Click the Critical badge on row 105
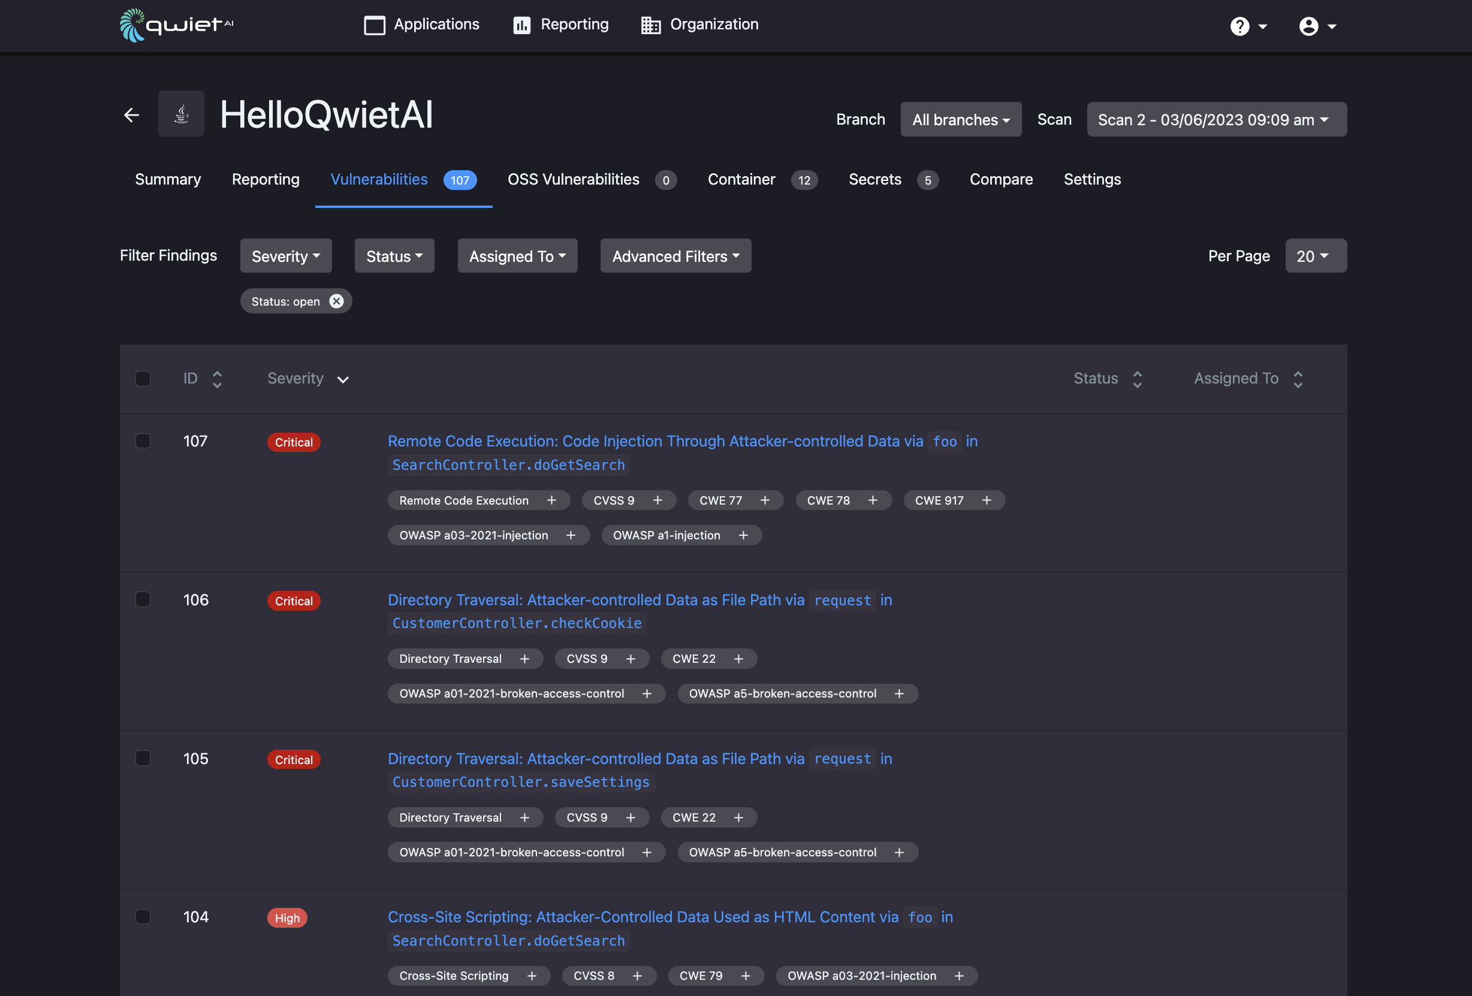The width and height of the screenshot is (1472, 996). pyautogui.click(x=293, y=760)
